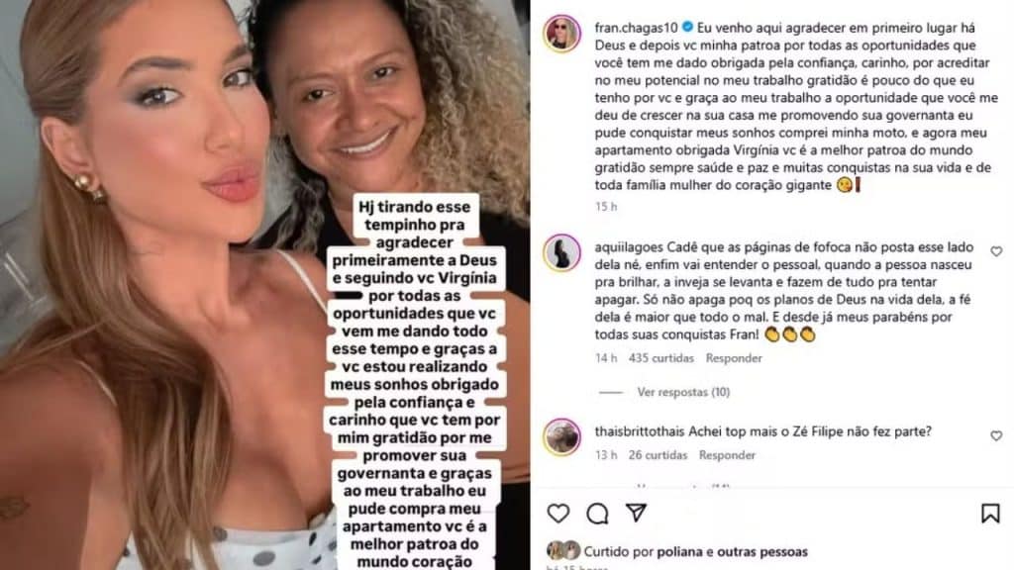Screen dimensions: 1014x570
Task: Expand Ver respostas (10) replies
Action: (683, 392)
